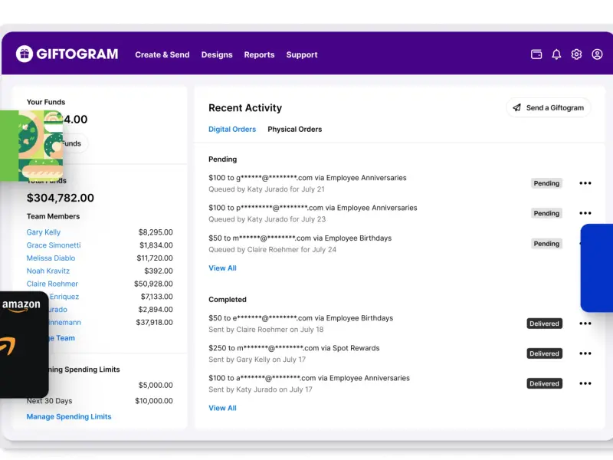Open the Reports menu
The height and width of the screenshot is (460, 613).
tap(259, 54)
